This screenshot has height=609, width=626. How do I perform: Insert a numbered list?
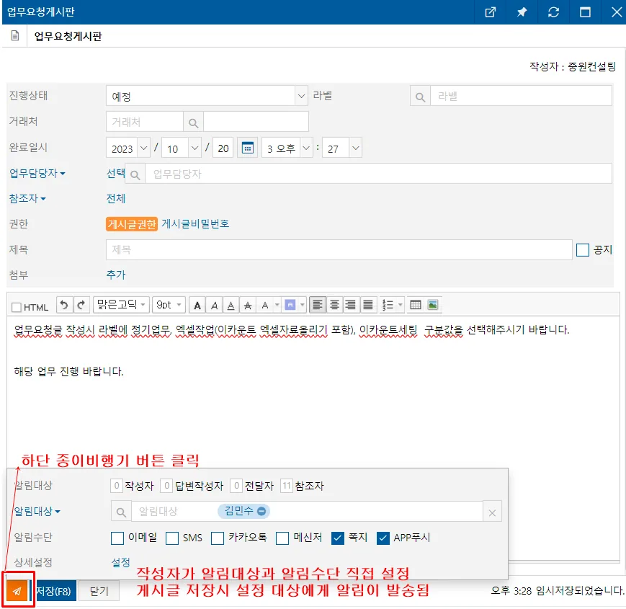(388, 305)
